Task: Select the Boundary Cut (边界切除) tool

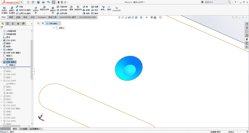Action: 62,13
